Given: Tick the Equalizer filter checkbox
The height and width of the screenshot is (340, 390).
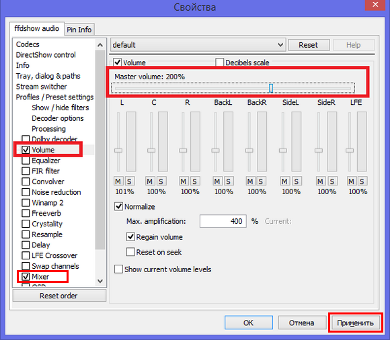Looking at the screenshot, I should click(26, 161).
